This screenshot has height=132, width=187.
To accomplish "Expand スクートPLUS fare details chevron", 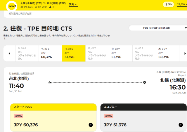I will (91, 125).
